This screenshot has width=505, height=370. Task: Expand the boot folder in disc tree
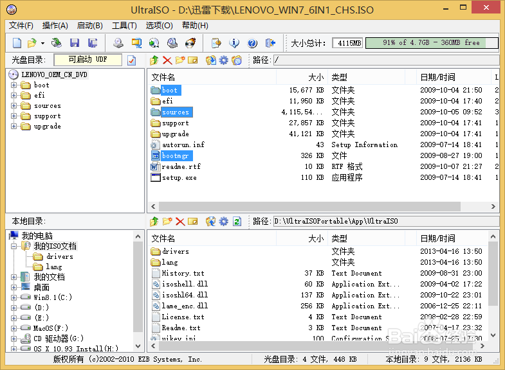[14, 85]
